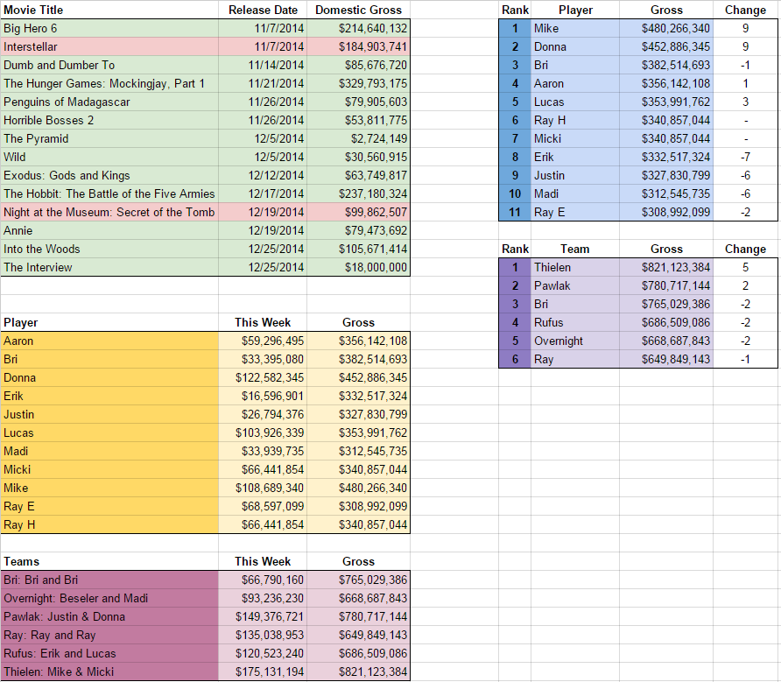Click Ray H in the yellow Player table
This screenshot has width=781, height=682.
109,525
